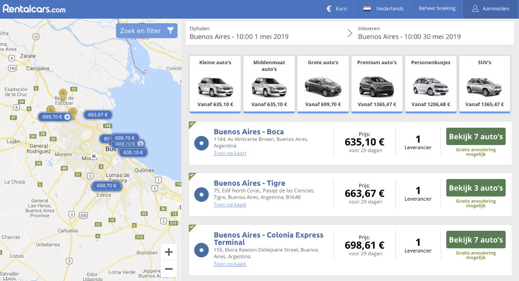
Task: Select the Personenbusjes category
Action: [431, 84]
